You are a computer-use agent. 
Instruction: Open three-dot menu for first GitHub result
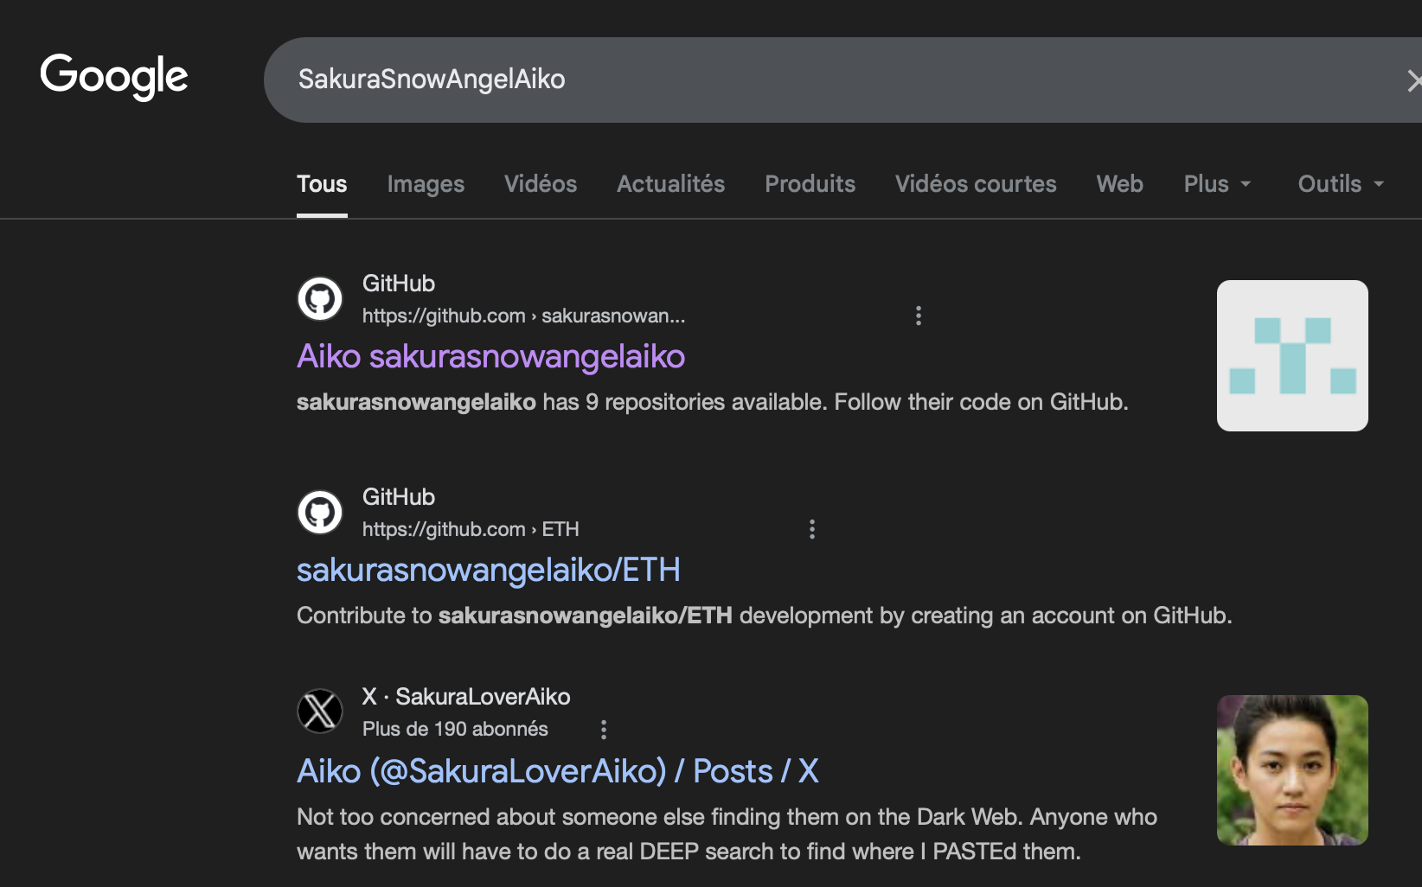point(918,316)
